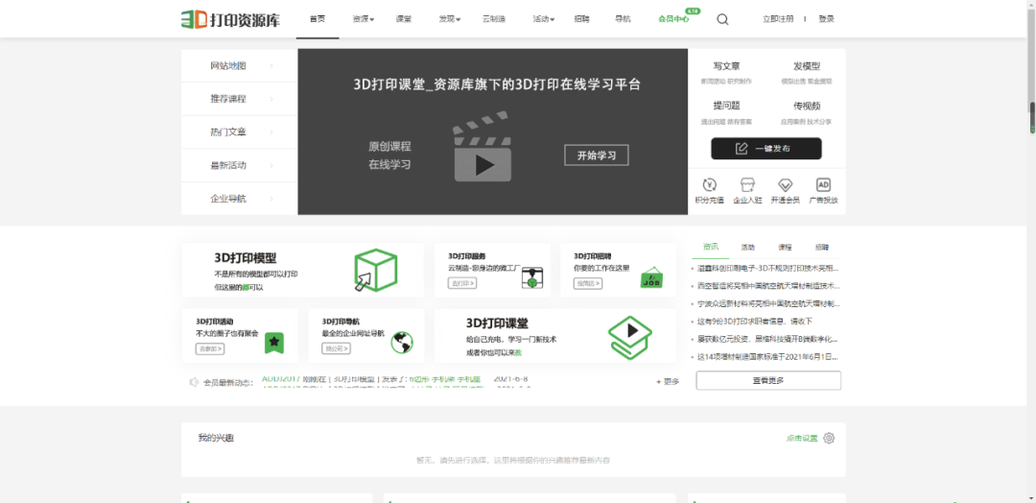
Task: Expand 推荐课程 sidebar chevron
Action: click(271, 99)
